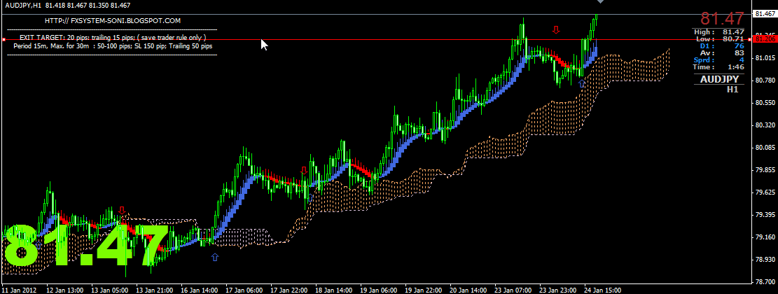This screenshot has width=778, height=294.
Task: Click the blue buy arrow under the 24 Jan rally
Action: tap(581, 83)
